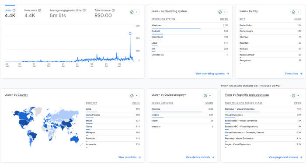Open dropdown arrow in Users by Country header

(136, 96)
